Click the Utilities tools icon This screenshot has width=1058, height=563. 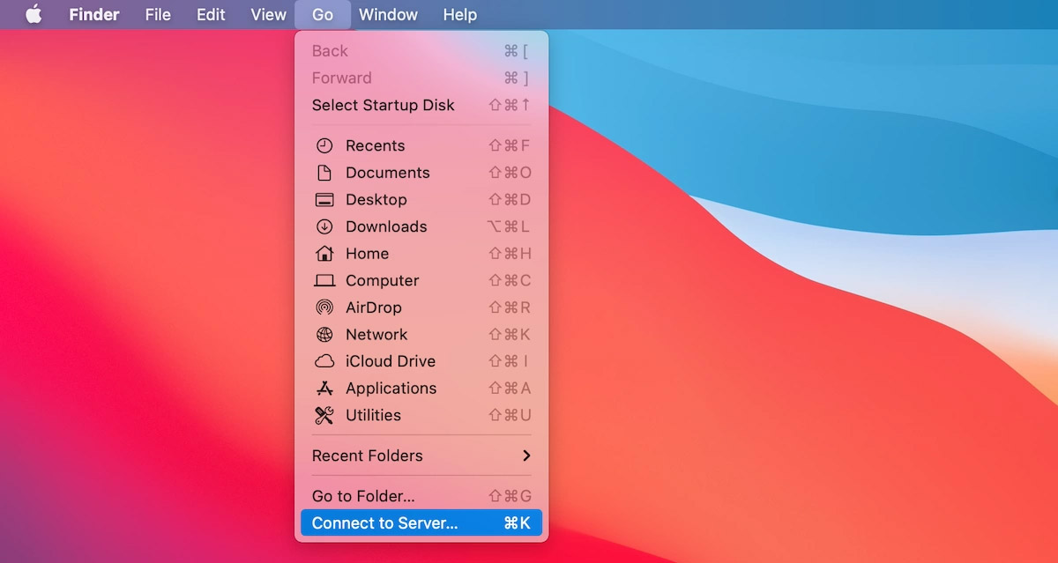coord(324,415)
